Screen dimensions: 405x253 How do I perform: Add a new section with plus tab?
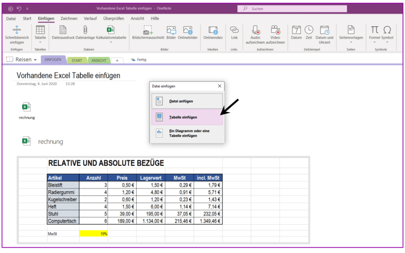[117, 61]
